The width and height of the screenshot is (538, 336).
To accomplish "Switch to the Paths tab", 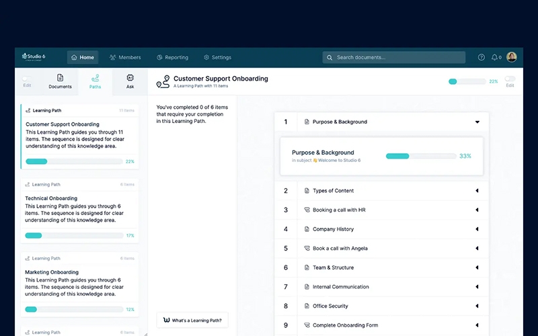I will [x=95, y=81].
